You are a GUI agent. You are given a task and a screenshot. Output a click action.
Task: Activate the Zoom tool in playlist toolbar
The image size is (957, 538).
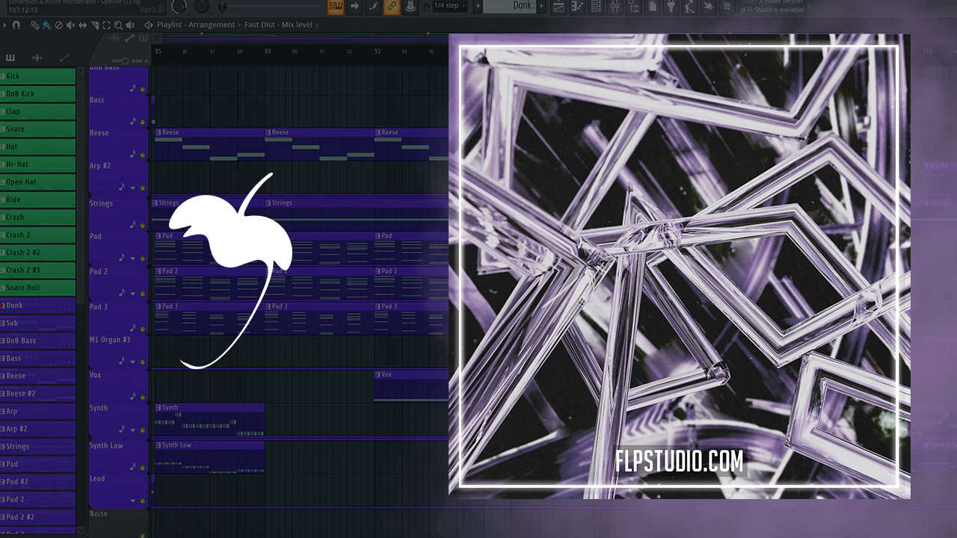(x=118, y=25)
